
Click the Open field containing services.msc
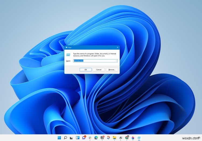(x=95, y=61)
